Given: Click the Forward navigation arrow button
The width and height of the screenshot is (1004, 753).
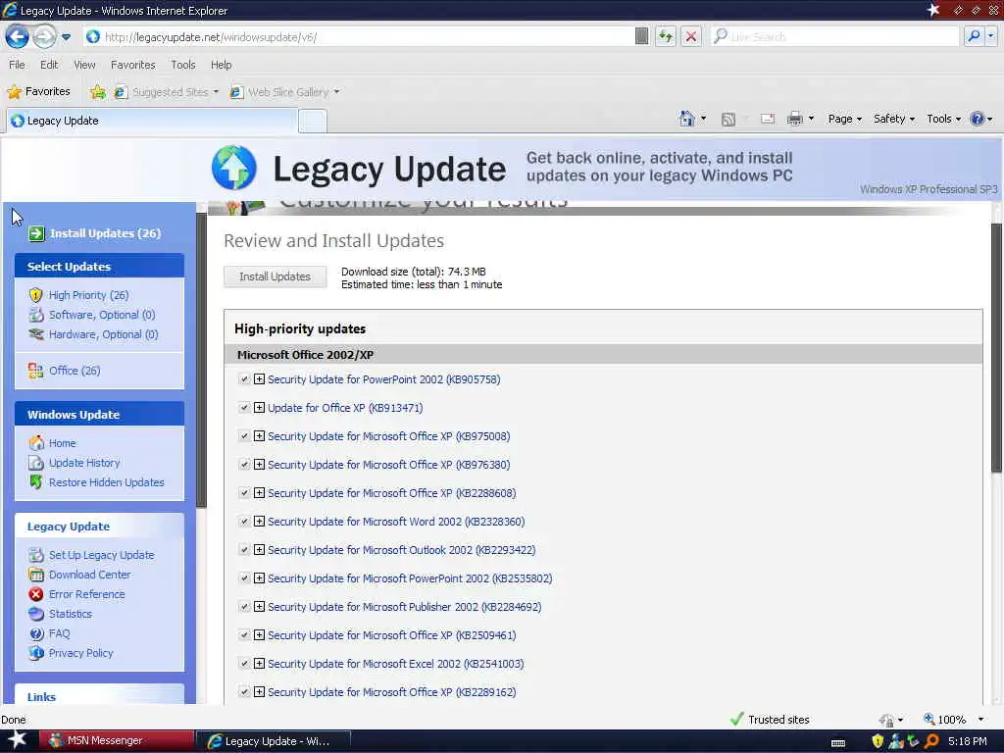Looking at the screenshot, I should (x=44, y=36).
